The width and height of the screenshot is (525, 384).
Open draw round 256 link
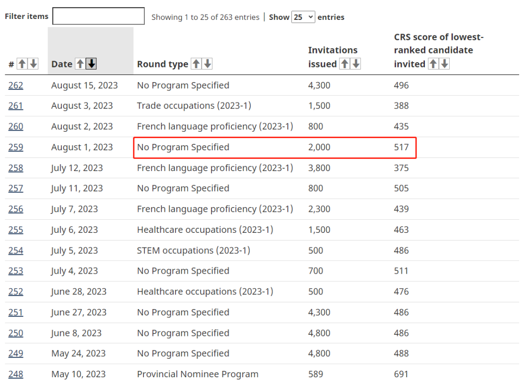pyautogui.click(x=16, y=209)
